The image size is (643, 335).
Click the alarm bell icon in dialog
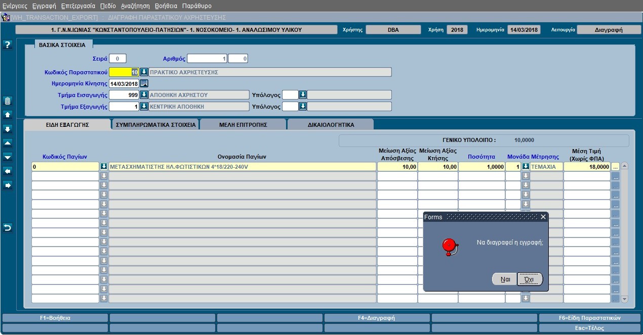(450, 246)
